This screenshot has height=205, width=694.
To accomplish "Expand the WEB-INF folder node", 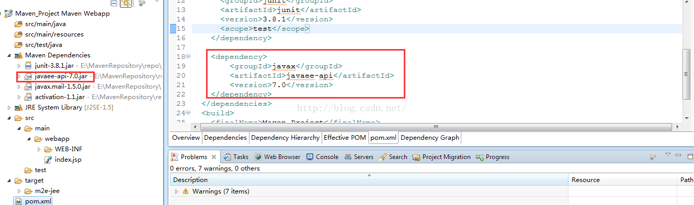I will (39, 149).
